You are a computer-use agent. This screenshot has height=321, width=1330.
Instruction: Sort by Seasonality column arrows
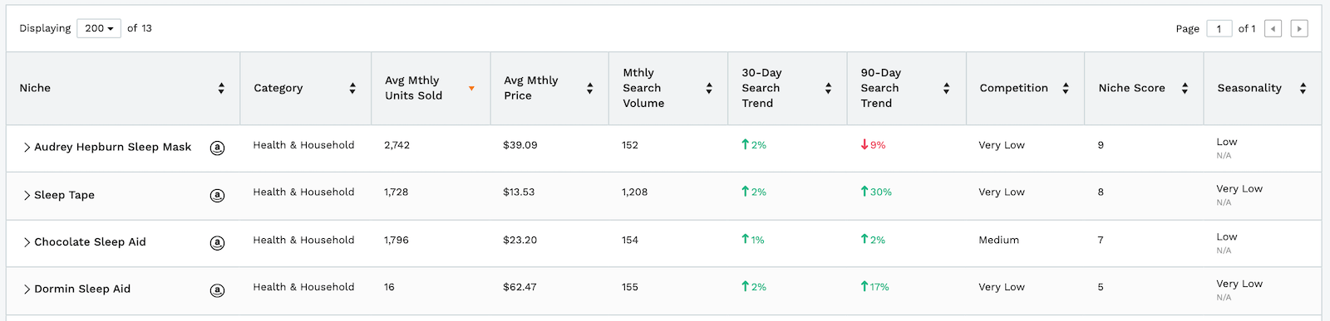(1303, 88)
